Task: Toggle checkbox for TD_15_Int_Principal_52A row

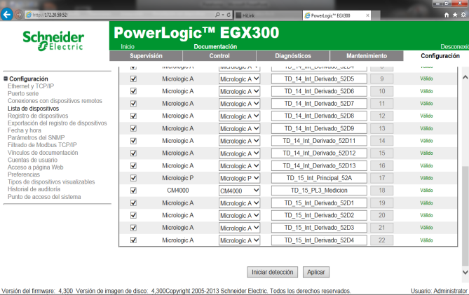Action: tap(133, 178)
